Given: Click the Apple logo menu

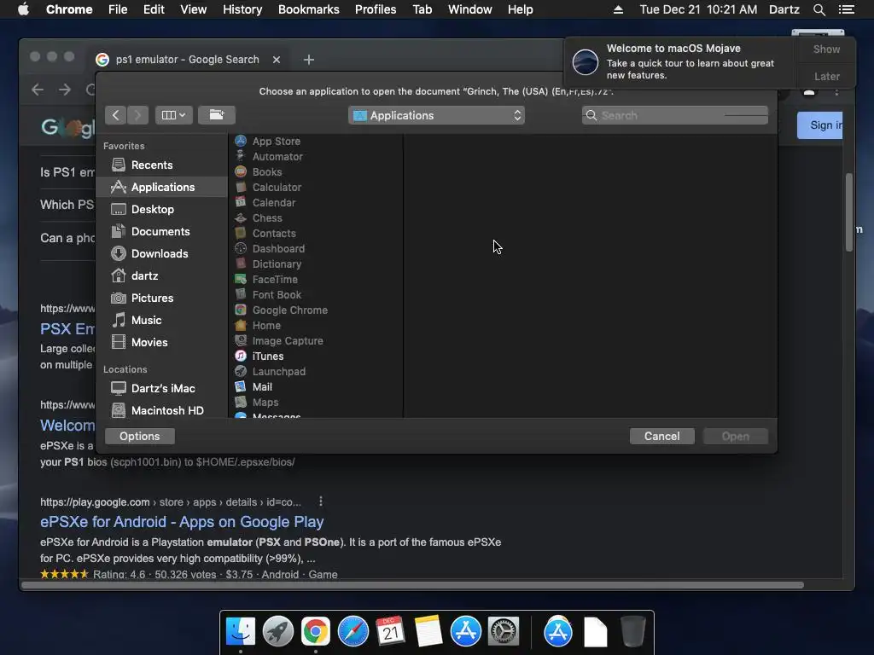Looking at the screenshot, I should (x=23, y=9).
